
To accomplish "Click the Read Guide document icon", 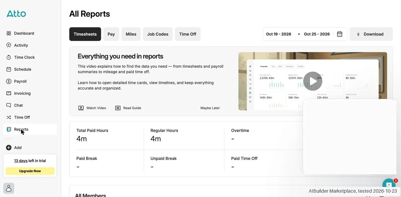I will [118, 108].
